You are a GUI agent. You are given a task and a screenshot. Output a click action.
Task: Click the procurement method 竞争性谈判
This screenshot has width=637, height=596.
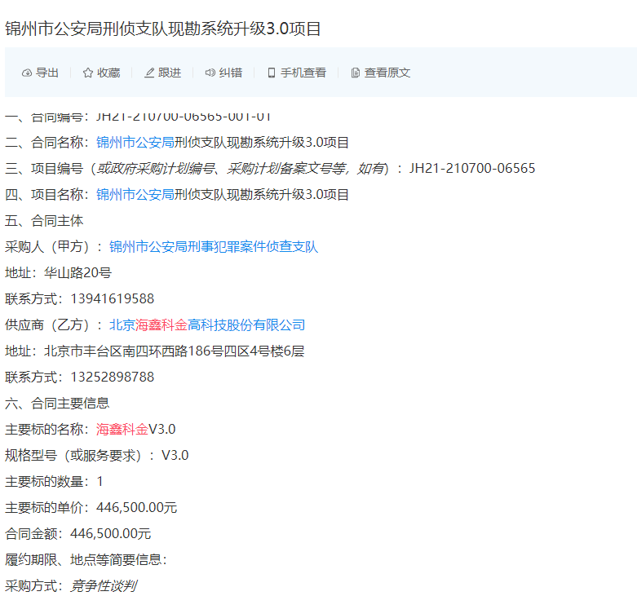pos(104,586)
